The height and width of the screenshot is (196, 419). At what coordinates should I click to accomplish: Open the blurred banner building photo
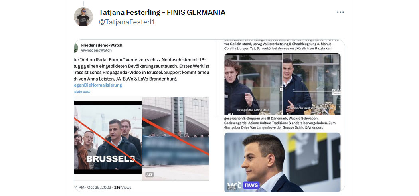[x=176, y=139]
